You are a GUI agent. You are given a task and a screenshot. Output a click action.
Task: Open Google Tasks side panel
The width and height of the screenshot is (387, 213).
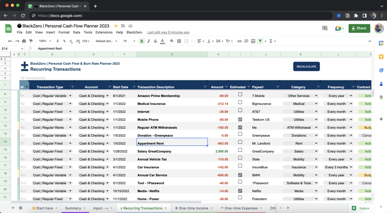381,70
